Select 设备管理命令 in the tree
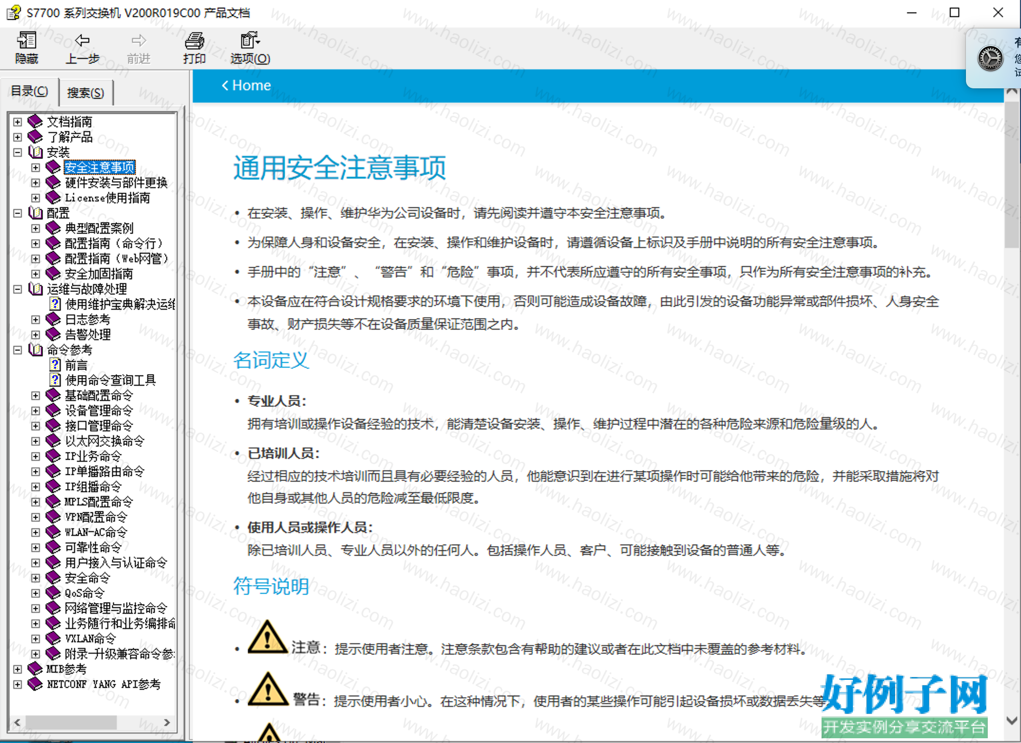This screenshot has height=743, width=1021. (x=99, y=410)
